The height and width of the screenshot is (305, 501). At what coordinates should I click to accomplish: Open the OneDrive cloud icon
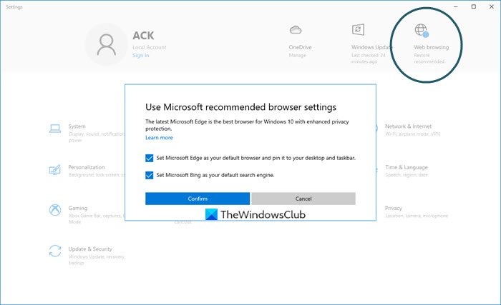(x=296, y=30)
